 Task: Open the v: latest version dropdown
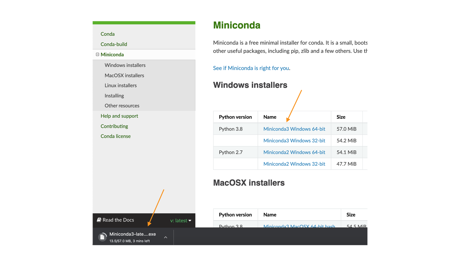pos(180,220)
